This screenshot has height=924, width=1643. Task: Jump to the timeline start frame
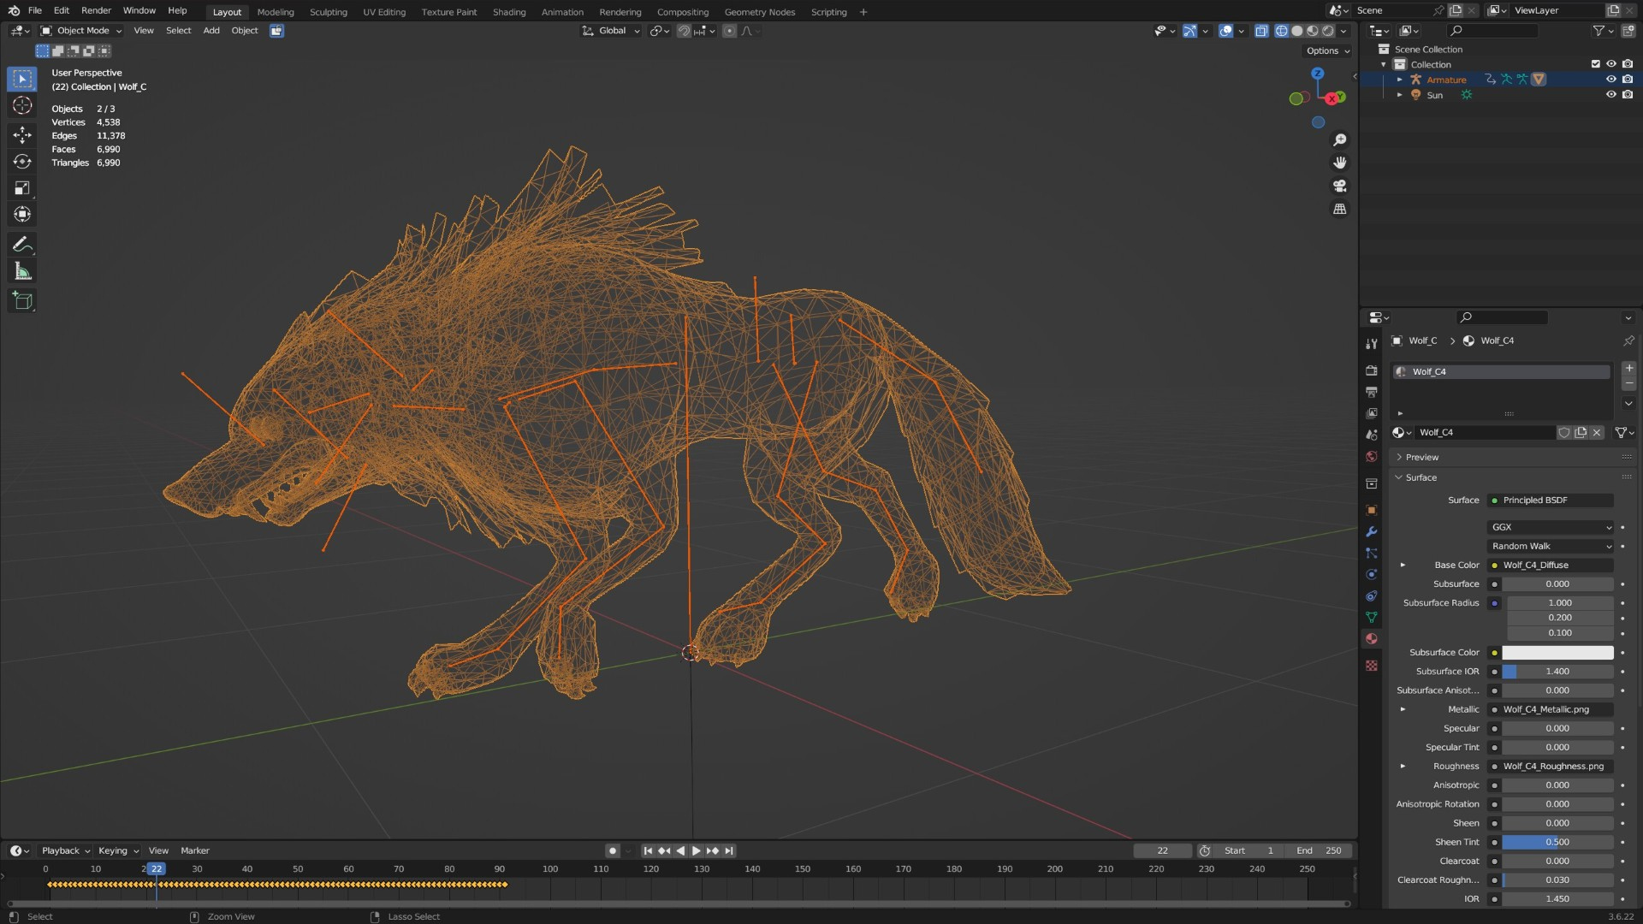(x=648, y=851)
